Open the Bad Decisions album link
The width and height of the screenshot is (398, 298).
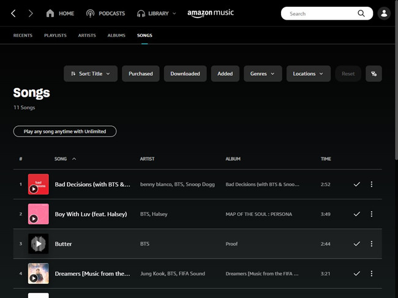click(262, 184)
